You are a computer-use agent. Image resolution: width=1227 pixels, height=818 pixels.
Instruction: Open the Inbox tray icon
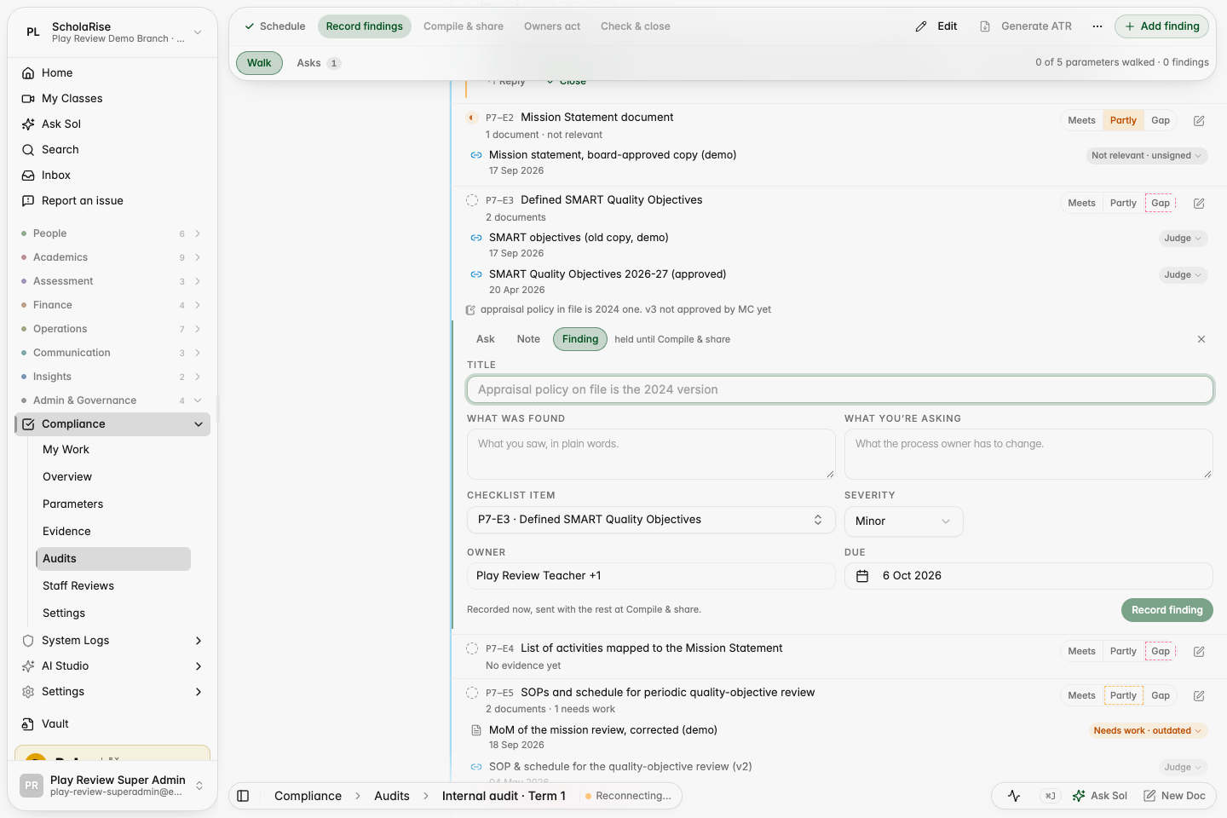[28, 176]
